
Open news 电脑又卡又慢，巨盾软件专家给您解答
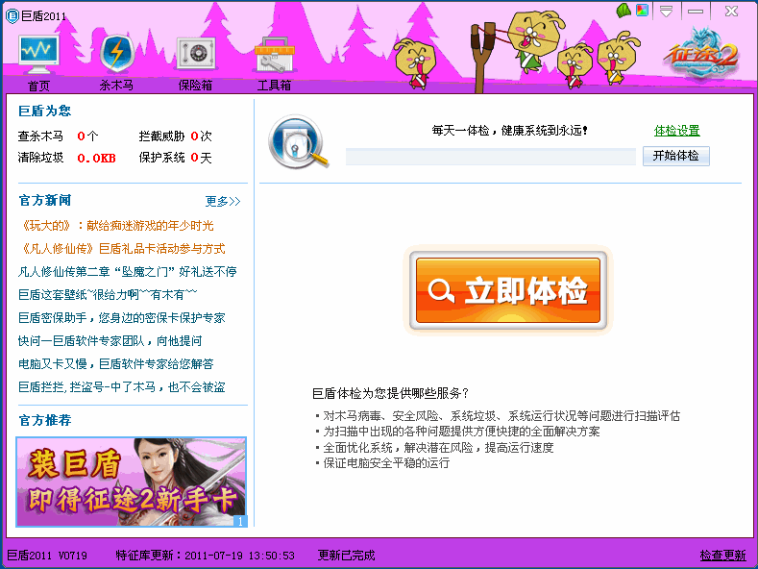pyautogui.click(x=116, y=364)
